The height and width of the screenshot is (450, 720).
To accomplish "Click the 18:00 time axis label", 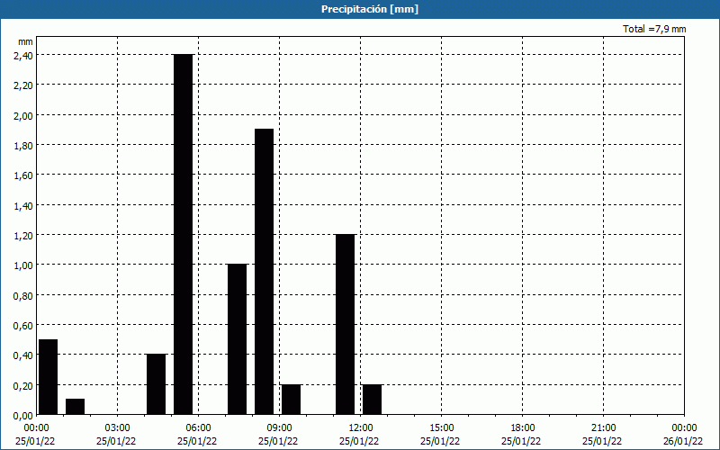I will point(522,428).
